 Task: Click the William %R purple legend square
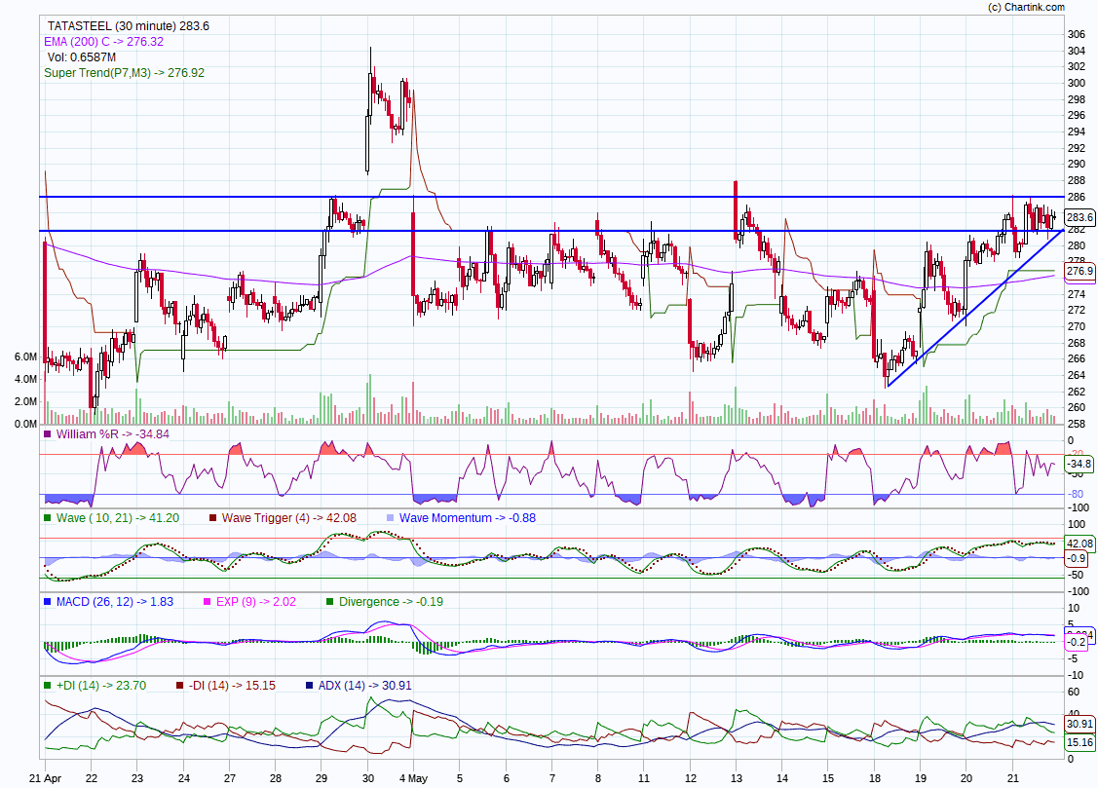47,433
